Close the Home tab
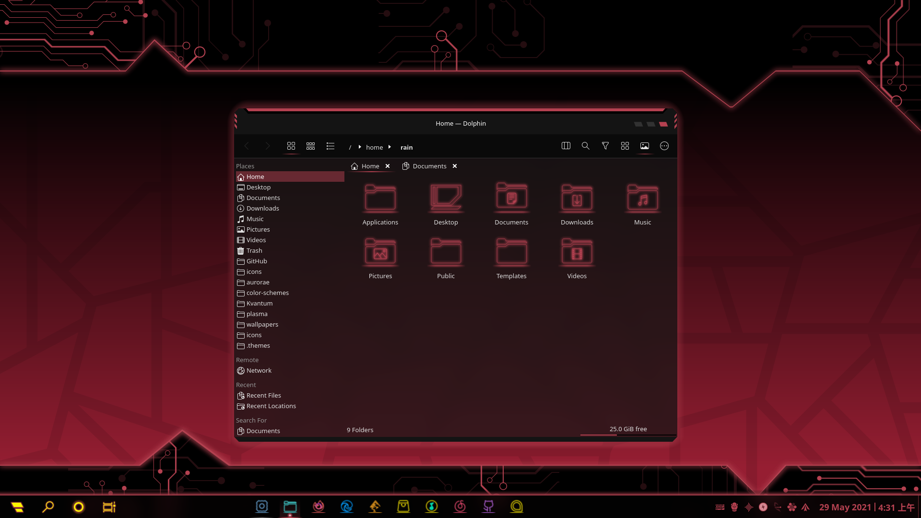921x518 pixels. (x=388, y=166)
